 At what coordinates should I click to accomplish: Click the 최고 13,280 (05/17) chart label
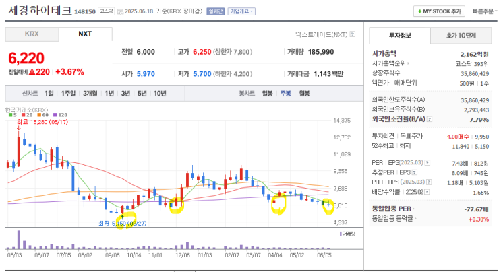[x=42, y=122]
